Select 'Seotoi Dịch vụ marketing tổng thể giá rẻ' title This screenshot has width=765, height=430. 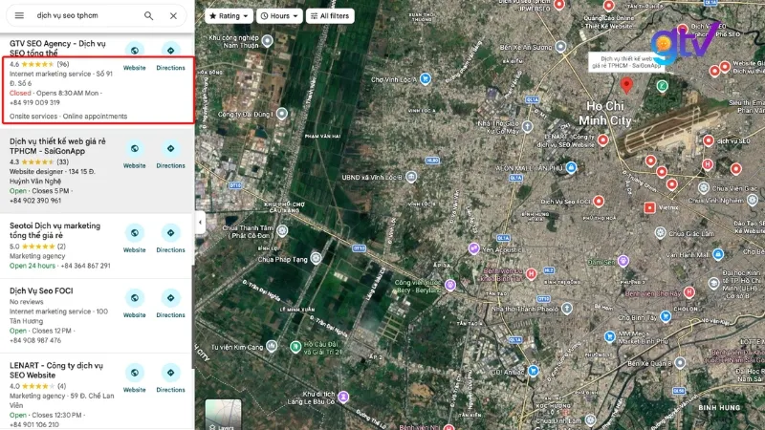tap(55, 230)
